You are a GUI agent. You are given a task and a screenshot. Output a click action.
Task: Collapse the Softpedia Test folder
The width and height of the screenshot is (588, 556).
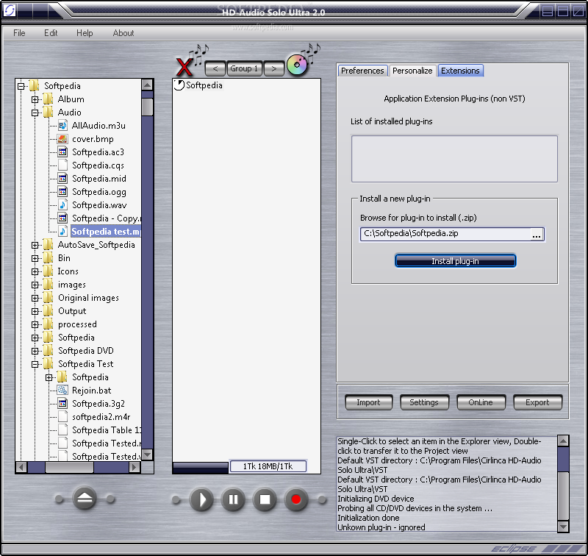pyautogui.click(x=35, y=364)
